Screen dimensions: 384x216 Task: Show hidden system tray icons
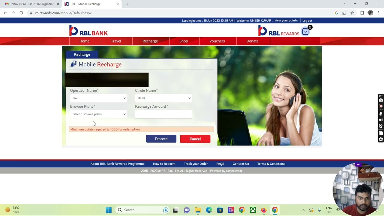pos(303,210)
